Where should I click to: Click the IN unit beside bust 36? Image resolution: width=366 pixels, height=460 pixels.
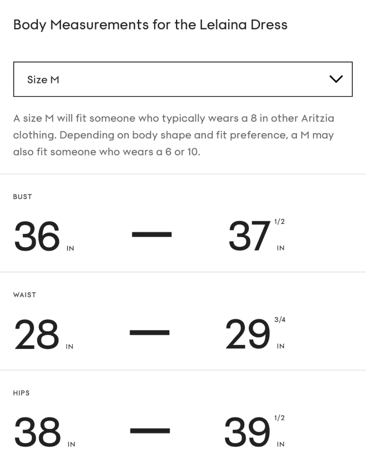click(70, 249)
